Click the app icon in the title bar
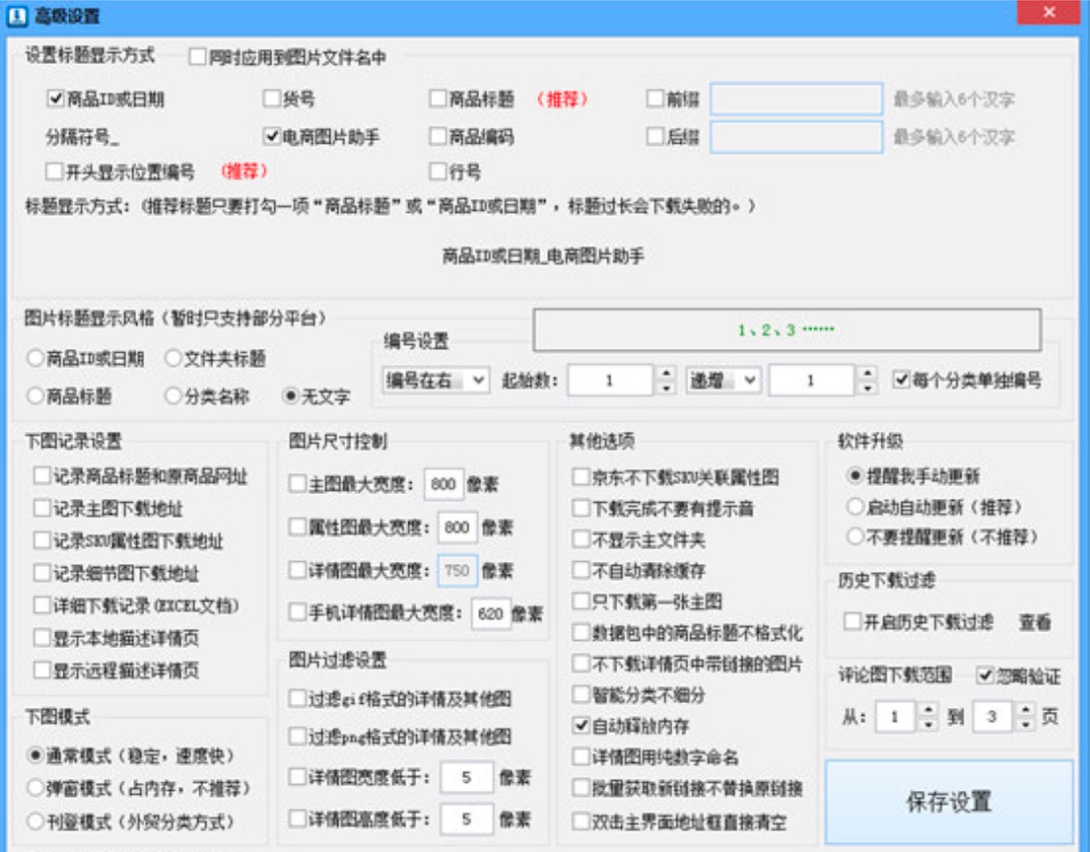This screenshot has height=852, width=1090. (x=17, y=16)
